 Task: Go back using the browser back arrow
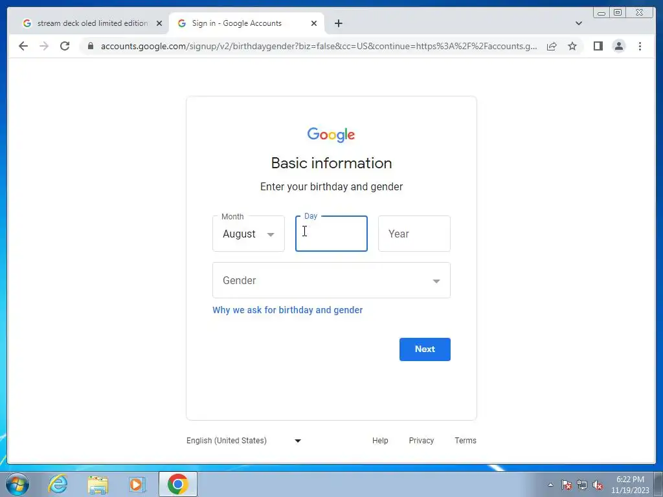tap(23, 46)
